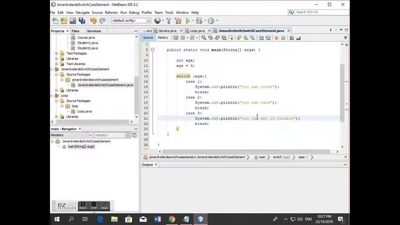Screen dimensions: 400x225
Task: Click the Navigator filter icon beside empty dropdown
Action: pyautogui.click(x=134, y=135)
